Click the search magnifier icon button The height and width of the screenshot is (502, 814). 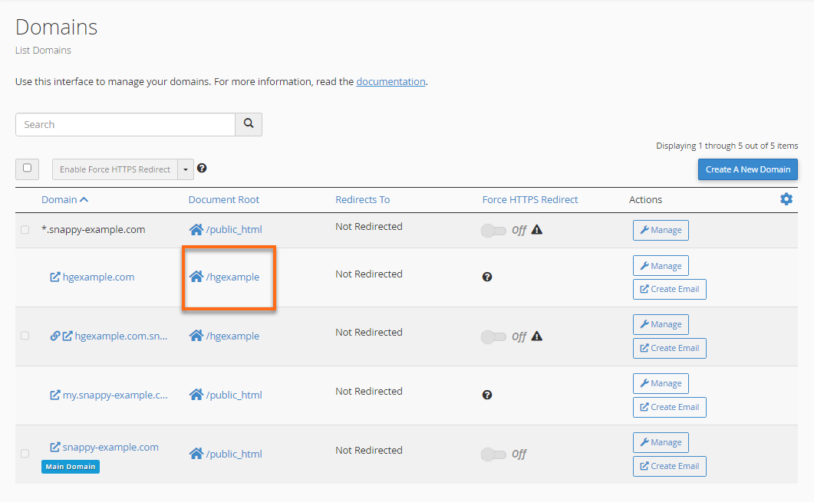click(249, 124)
